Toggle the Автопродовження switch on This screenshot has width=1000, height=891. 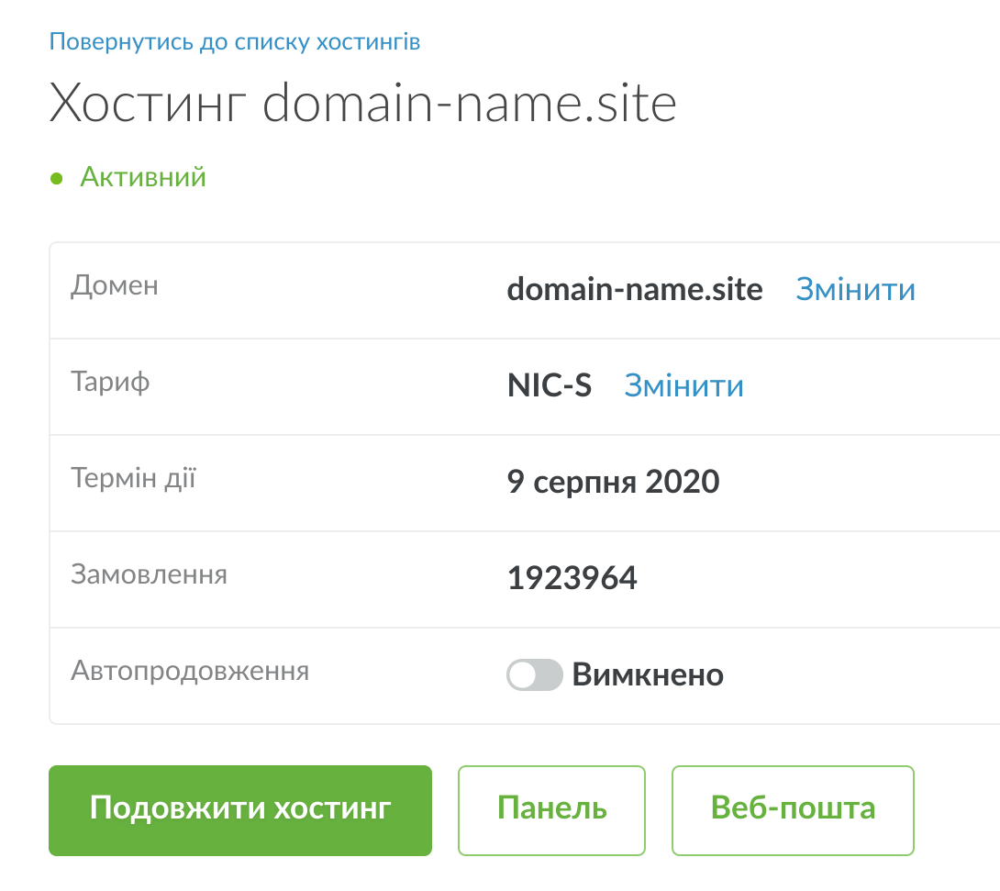[x=534, y=676]
